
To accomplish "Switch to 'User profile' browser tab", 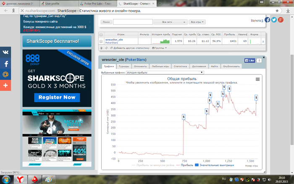I will tap(59, 3).
